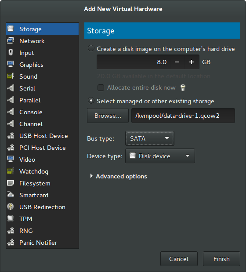The width and height of the screenshot is (246, 272).
Task: Click the USB Redirection icon
Action: click(11, 207)
